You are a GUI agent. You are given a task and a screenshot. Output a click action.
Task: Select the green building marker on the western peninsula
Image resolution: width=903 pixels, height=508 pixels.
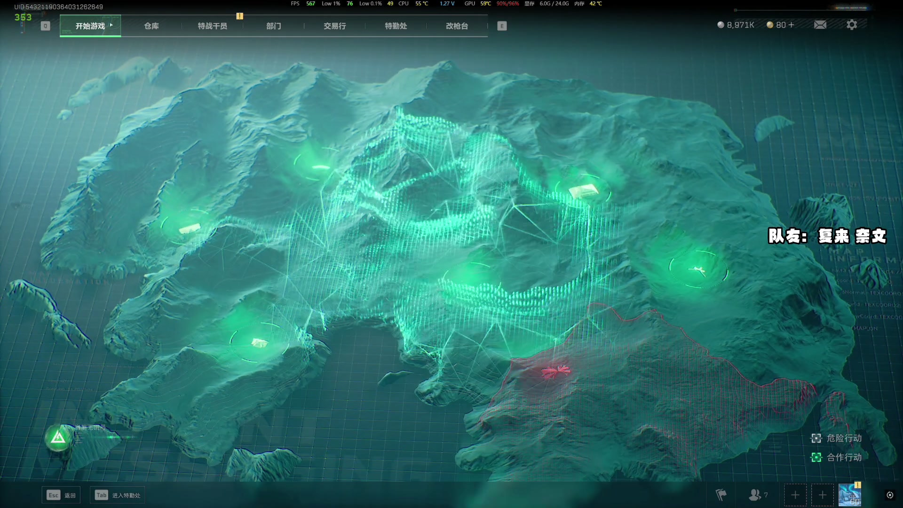(x=189, y=229)
